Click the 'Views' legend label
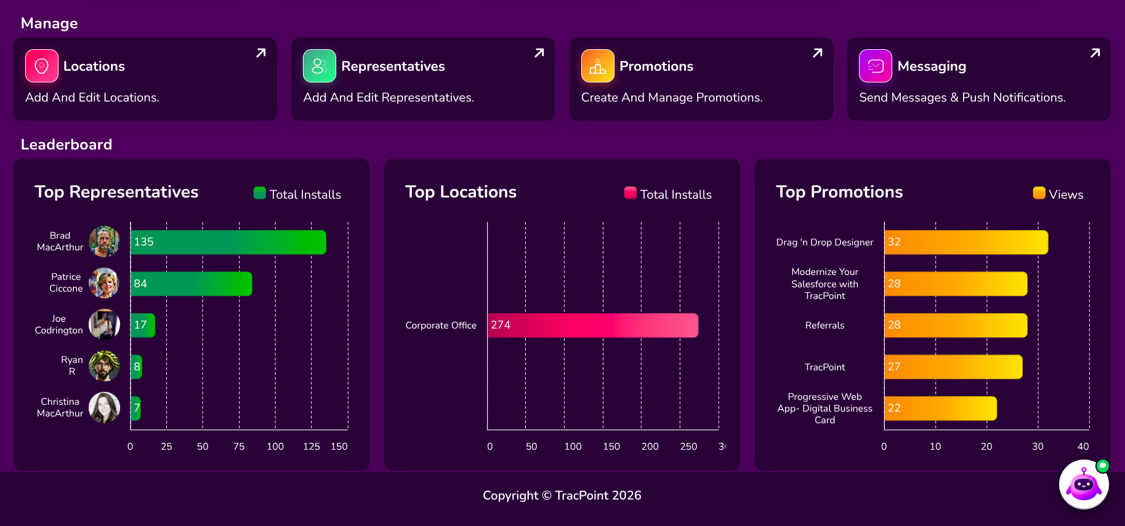1125x526 pixels. [1066, 194]
